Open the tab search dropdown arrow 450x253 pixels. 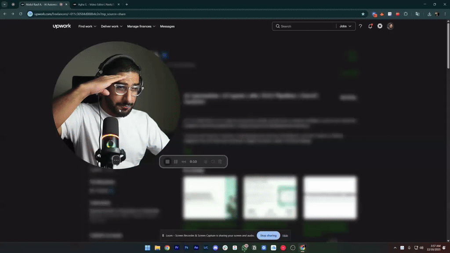point(4,4)
